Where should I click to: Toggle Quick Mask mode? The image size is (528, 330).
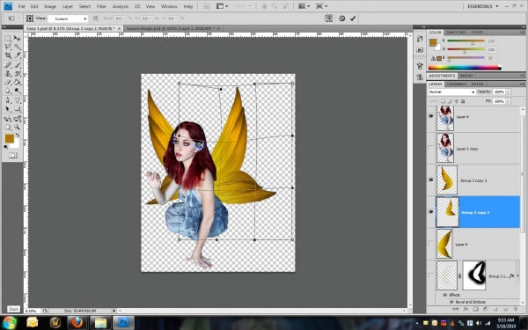pyautogui.click(x=13, y=155)
